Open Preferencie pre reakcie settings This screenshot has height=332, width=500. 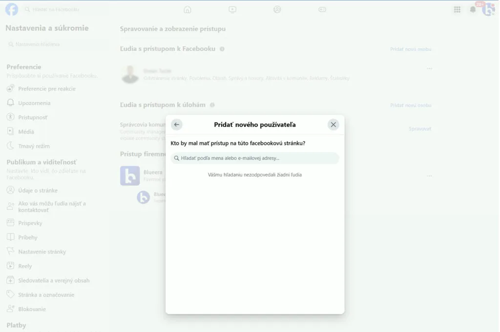(x=46, y=89)
